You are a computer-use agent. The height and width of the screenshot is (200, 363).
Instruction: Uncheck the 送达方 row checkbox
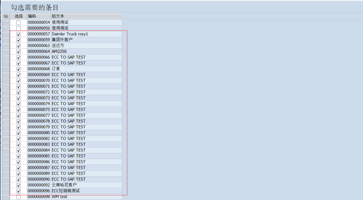(x=18, y=46)
